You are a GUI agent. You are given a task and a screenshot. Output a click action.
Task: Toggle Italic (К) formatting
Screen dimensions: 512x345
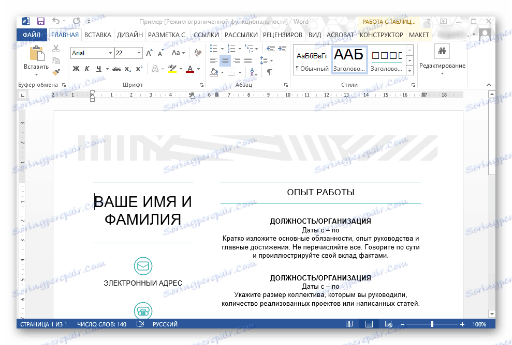(x=87, y=69)
